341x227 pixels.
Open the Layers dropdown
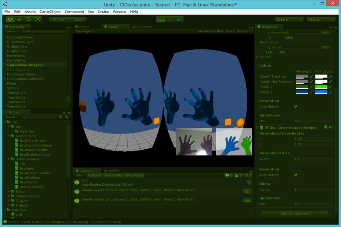pyautogui.click(x=289, y=19)
